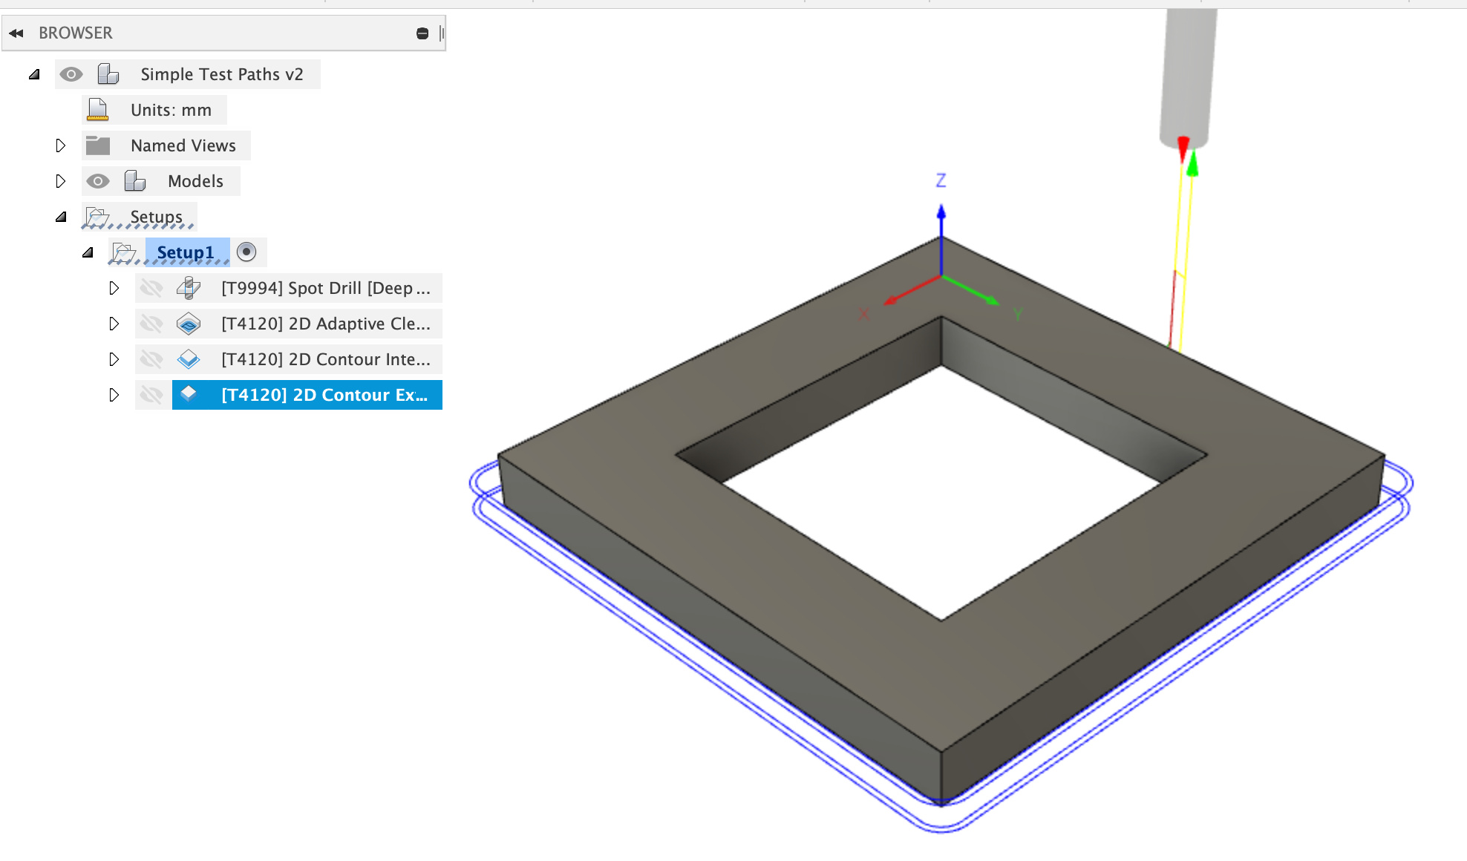
Task: Collapse the BROWSER panel with double-arrow icon
Action: click(16, 33)
